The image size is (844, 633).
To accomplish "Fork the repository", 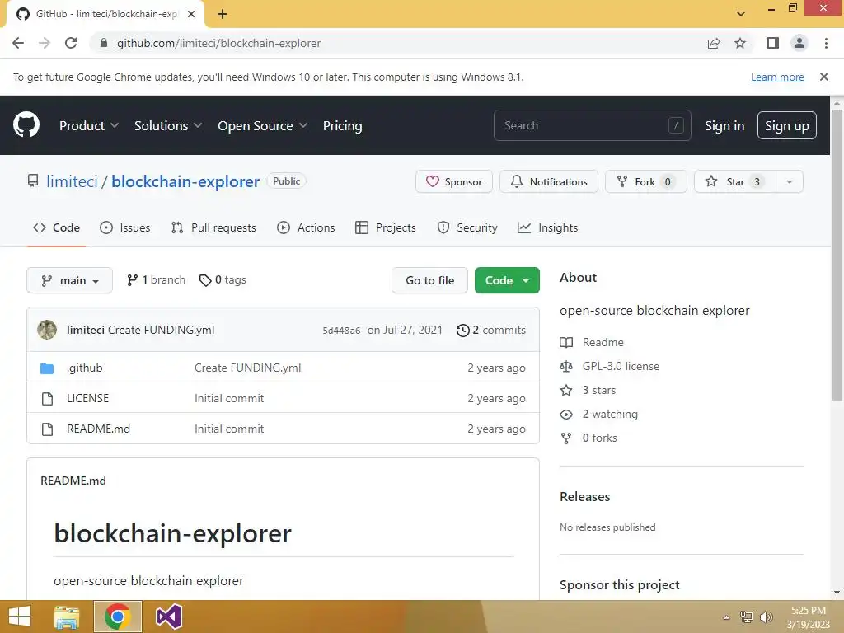I will point(646,182).
